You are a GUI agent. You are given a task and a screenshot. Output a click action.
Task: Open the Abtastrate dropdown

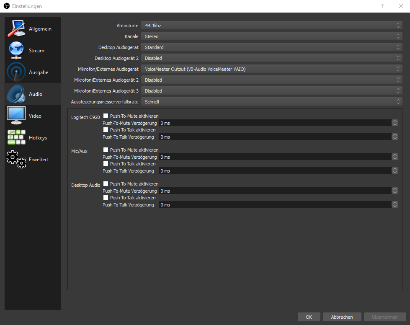tap(271, 26)
